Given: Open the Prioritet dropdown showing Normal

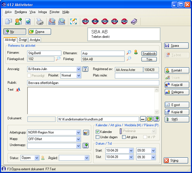Looking at the screenshot, I should [x=79, y=75].
